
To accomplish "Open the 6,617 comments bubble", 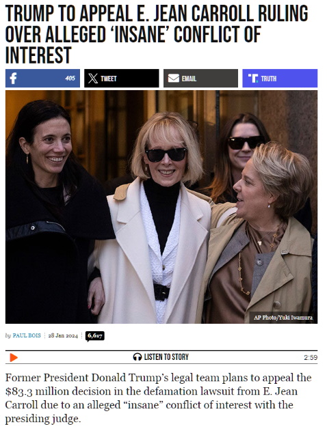I will click(x=95, y=336).
